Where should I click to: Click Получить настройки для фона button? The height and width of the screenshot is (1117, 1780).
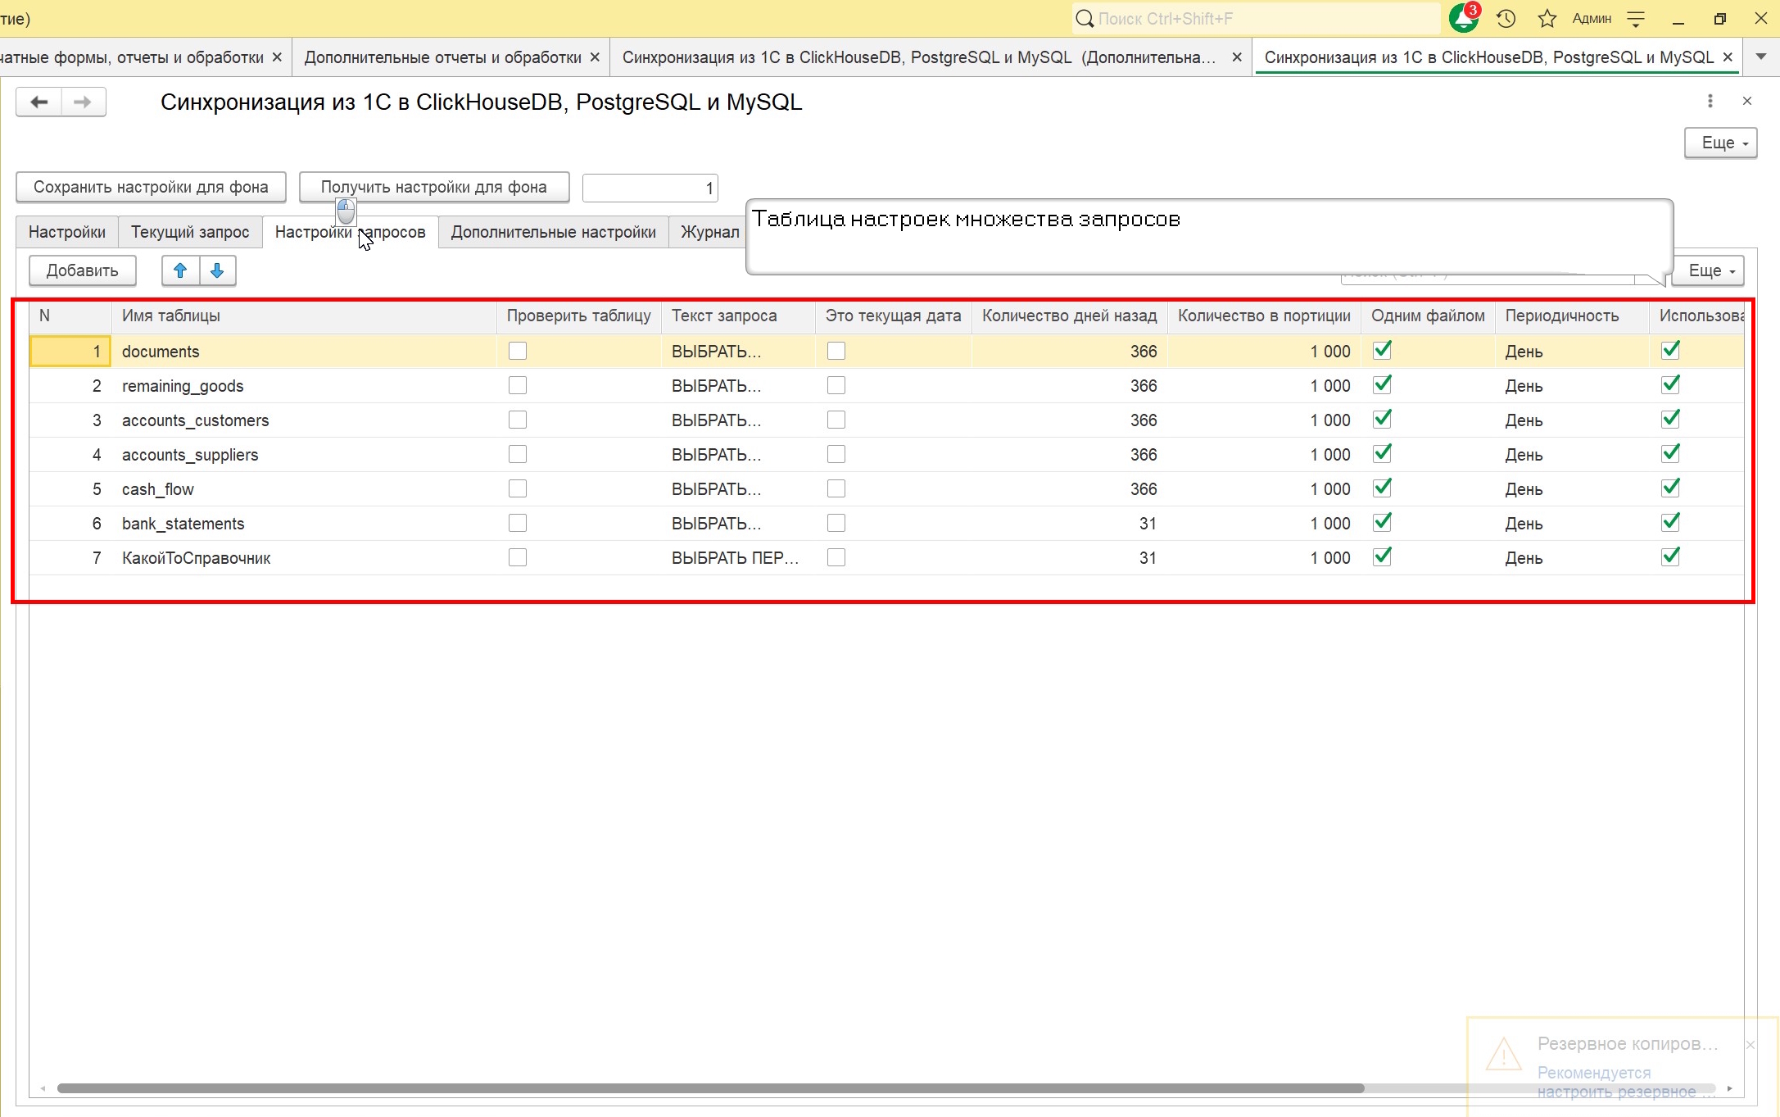point(434,187)
